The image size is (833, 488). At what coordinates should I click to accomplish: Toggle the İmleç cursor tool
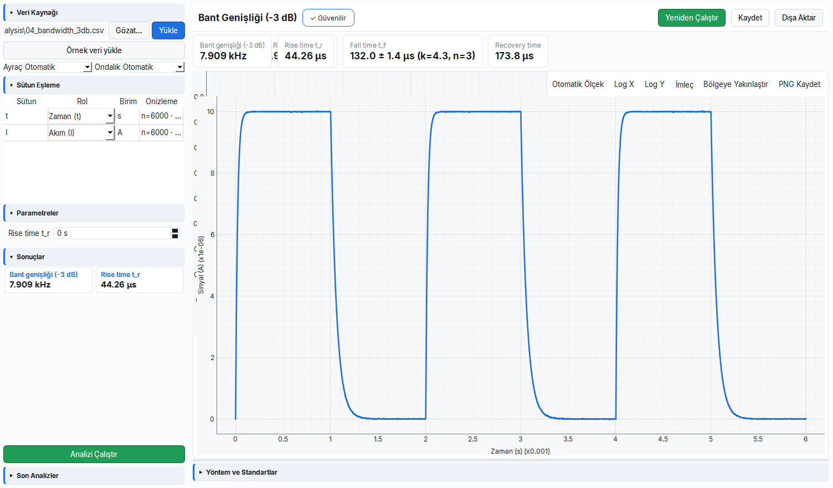pyautogui.click(x=685, y=84)
